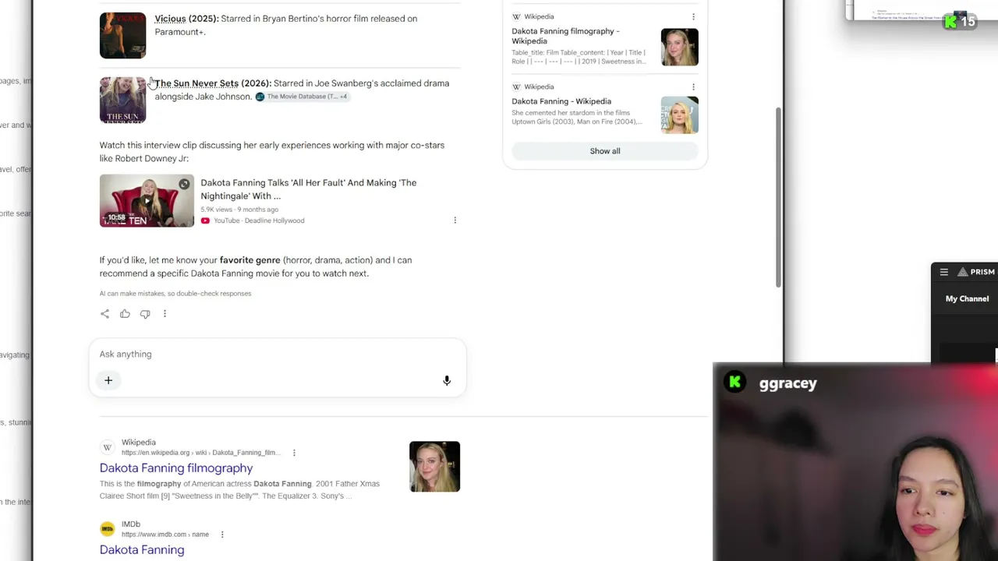Click the plus icon in the Ask anything box

[x=108, y=380]
